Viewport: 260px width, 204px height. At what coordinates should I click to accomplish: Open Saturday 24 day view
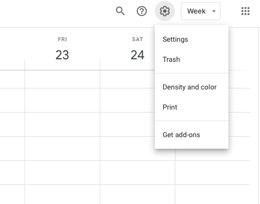pyautogui.click(x=137, y=55)
